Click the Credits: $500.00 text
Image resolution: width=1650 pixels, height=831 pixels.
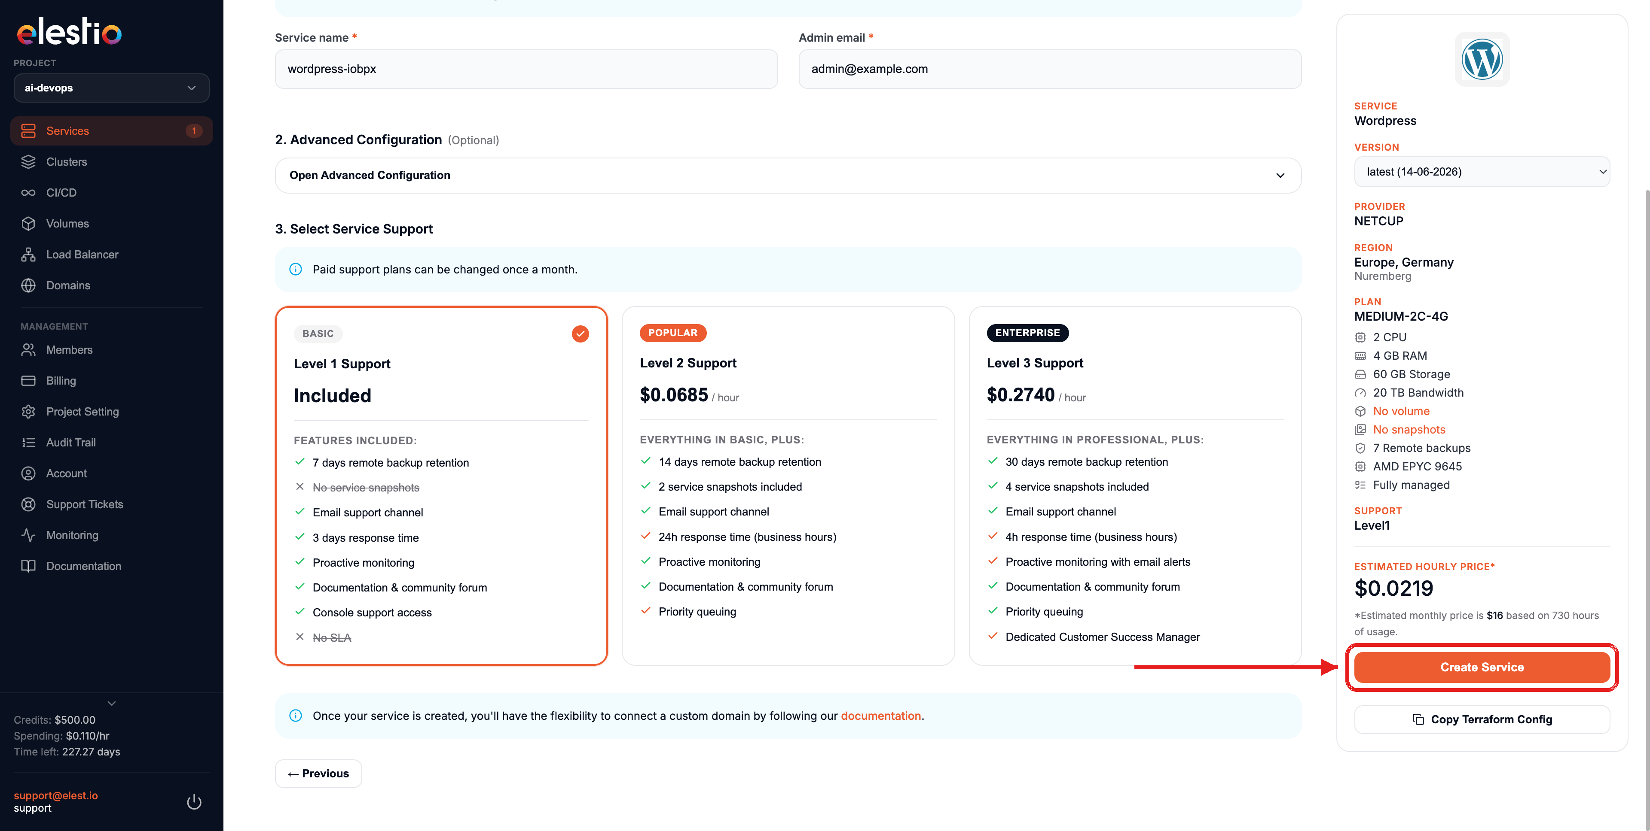pyautogui.click(x=55, y=720)
